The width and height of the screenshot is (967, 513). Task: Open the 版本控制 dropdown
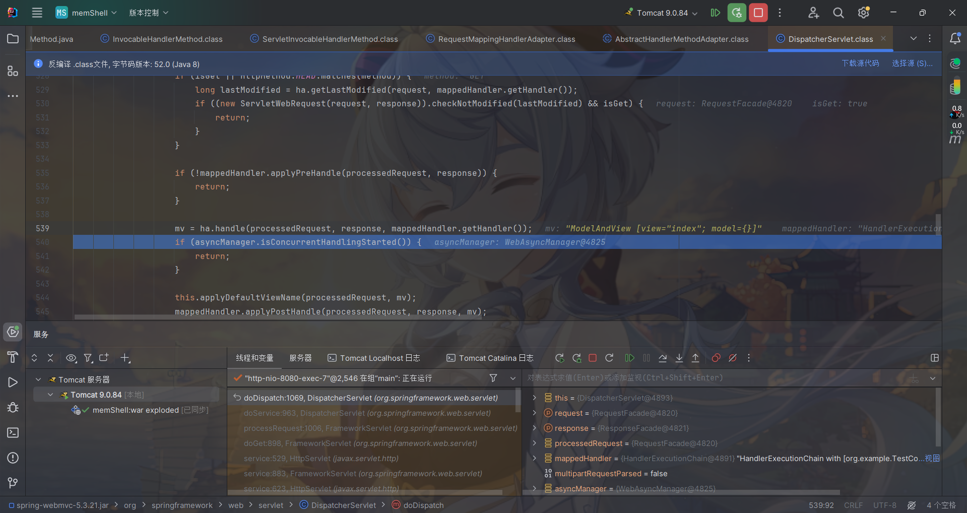point(149,13)
